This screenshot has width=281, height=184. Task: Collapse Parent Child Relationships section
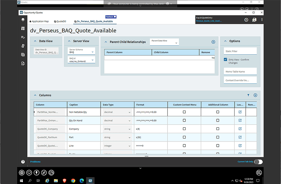click(x=106, y=42)
